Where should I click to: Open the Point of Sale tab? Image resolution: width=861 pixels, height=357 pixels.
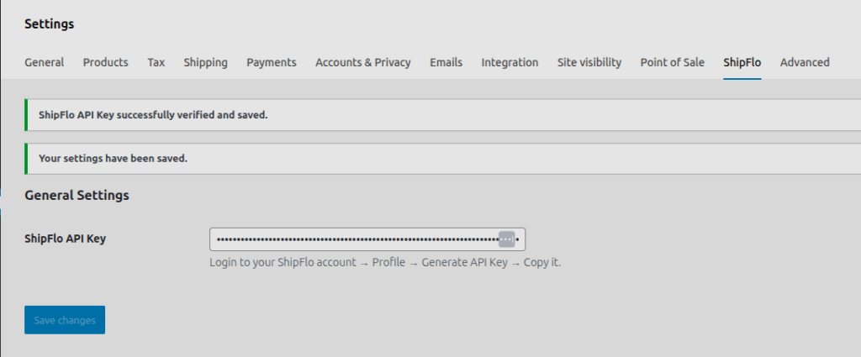coord(673,62)
